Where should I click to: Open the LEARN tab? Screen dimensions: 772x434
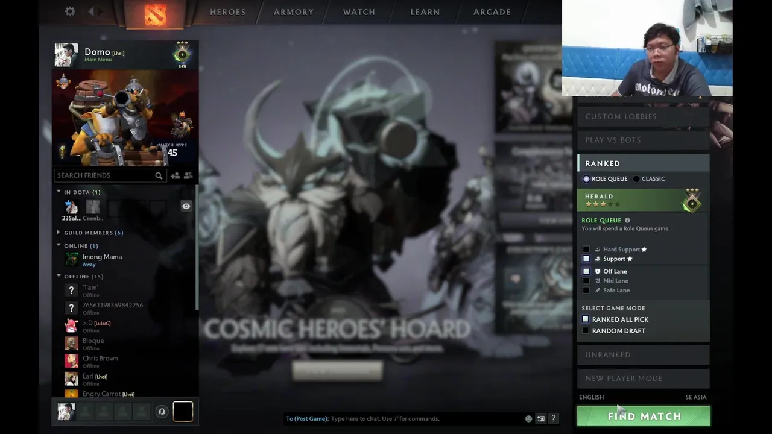(x=425, y=12)
